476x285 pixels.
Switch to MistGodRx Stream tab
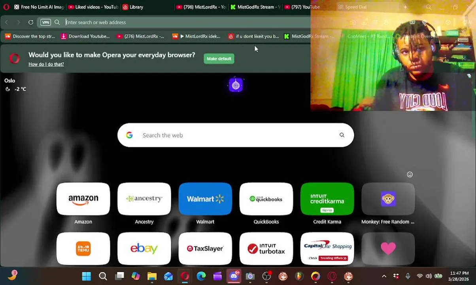coord(255,7)
